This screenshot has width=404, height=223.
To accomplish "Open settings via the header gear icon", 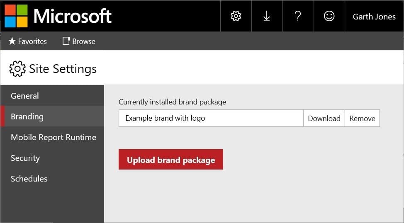I will 236,16.
